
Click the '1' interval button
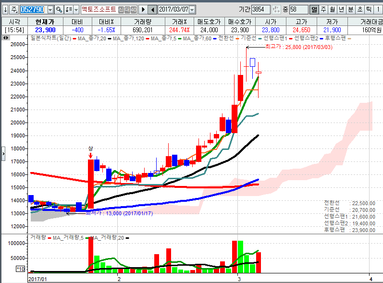pos(378,9)
